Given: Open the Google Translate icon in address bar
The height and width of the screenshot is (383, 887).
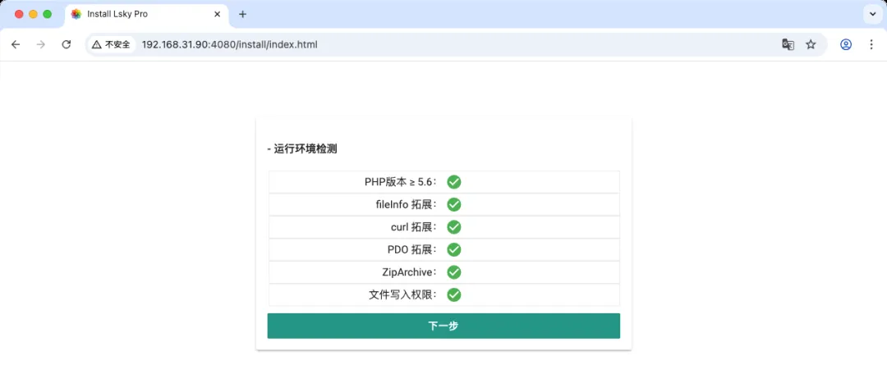Looking at the screenshot, I should coord(788,44).
